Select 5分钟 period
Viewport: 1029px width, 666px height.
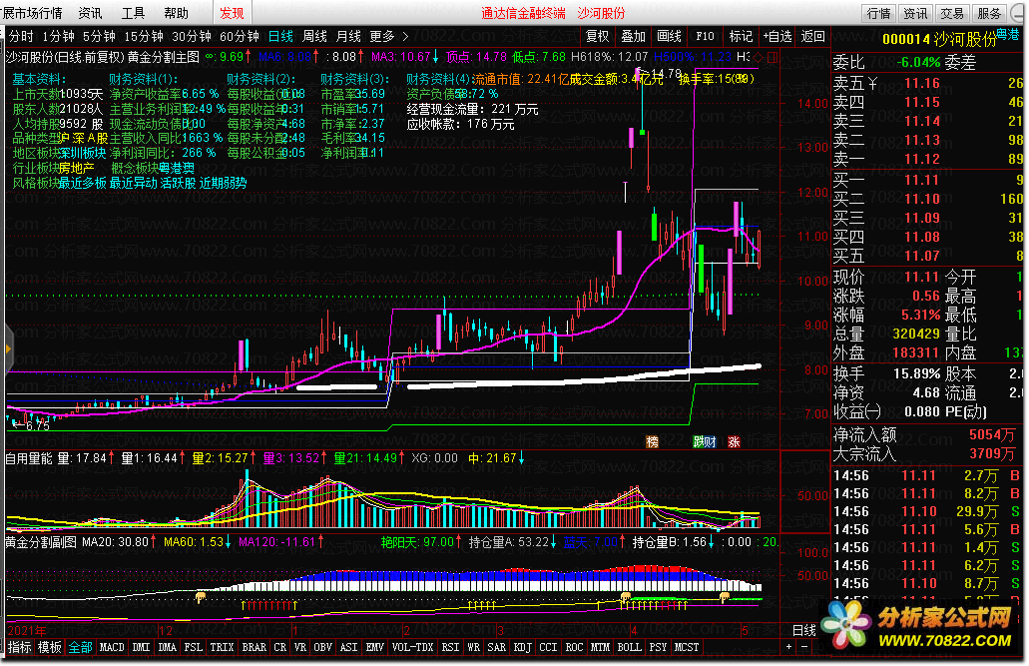point(99,36)
